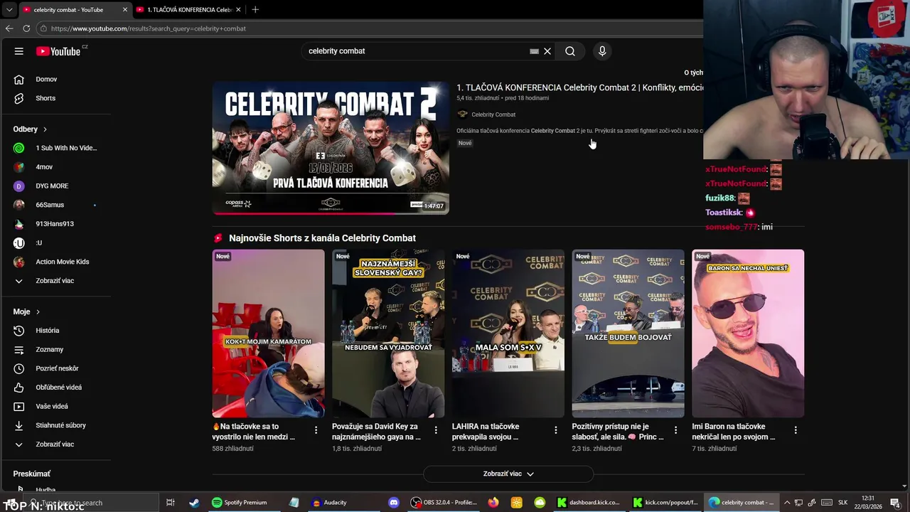Expand the Moje section chevron

38,312
